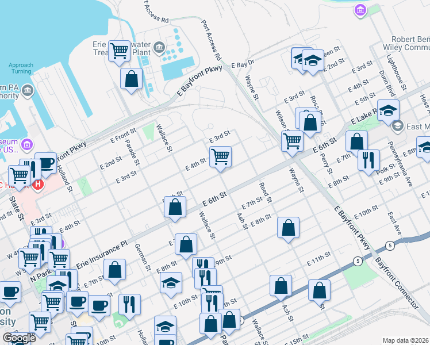Image resolution: width=430 pixels, height=345 pixels.
Task: Click the grocery cart marker near Erie Wastewater Plant
Action: coord(120,51)
